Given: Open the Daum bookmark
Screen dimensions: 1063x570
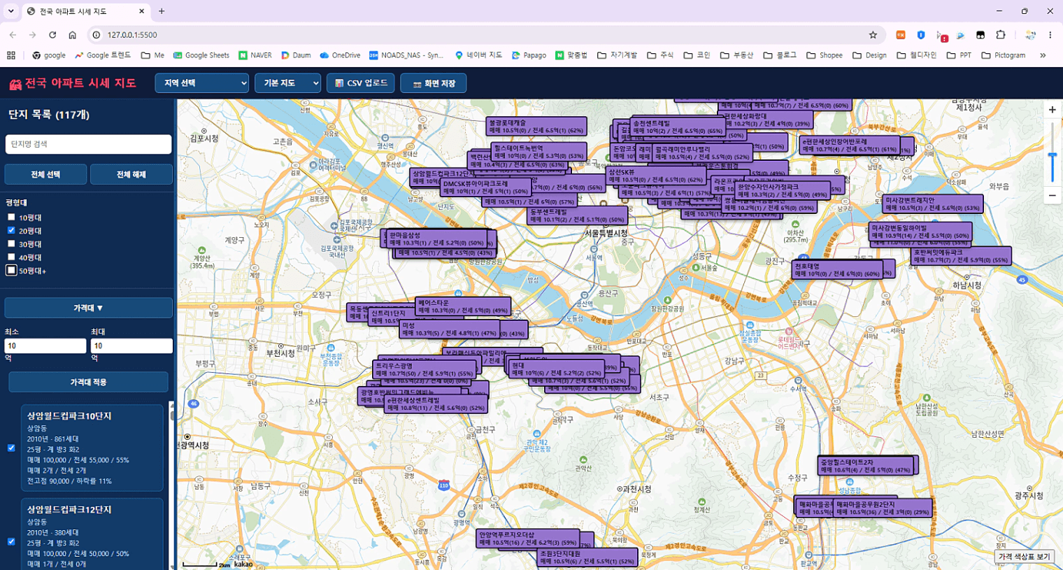Looking at the screenshot, I should tap(296, 55).
